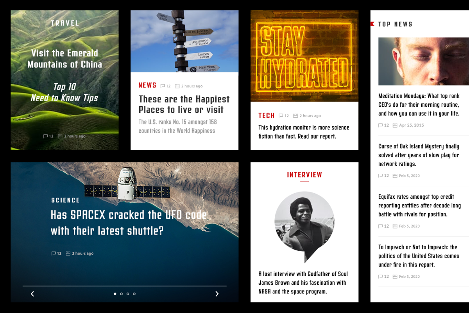Select first carousel dot in Science slider
Image resolution: width=469 pixels, height=313 pixels.
pos(115,294)
